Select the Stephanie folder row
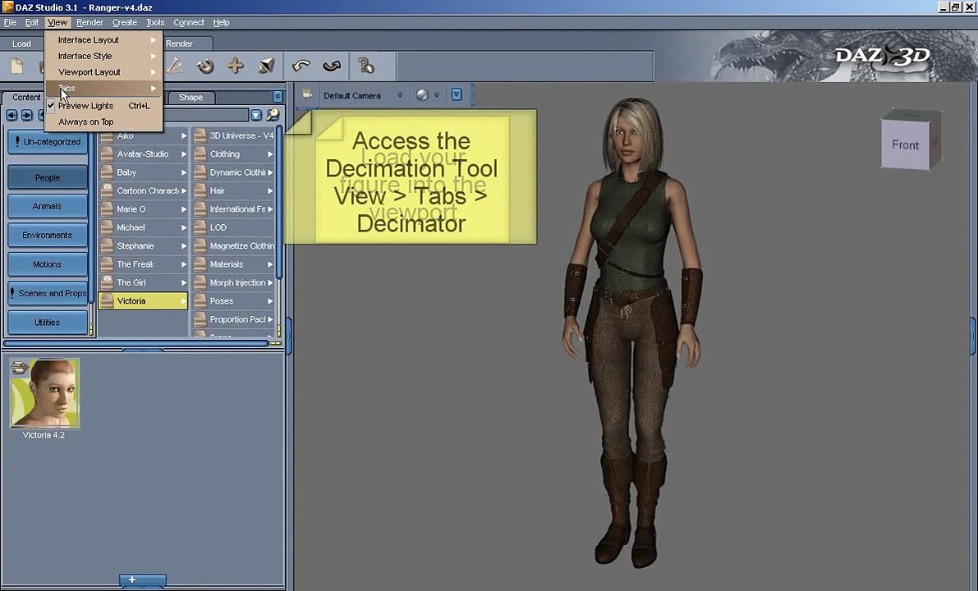978x591 pixels. 143,245
